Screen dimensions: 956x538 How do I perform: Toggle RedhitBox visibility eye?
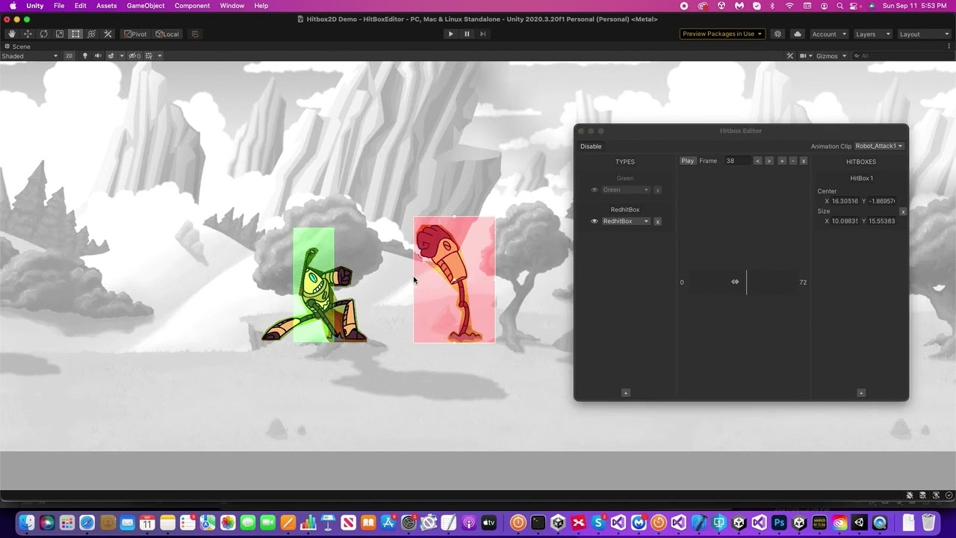[595, 221]
